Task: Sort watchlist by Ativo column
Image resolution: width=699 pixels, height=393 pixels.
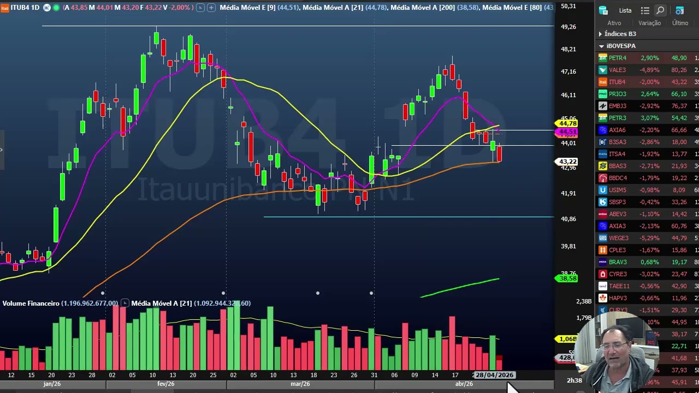Action: 614,23
